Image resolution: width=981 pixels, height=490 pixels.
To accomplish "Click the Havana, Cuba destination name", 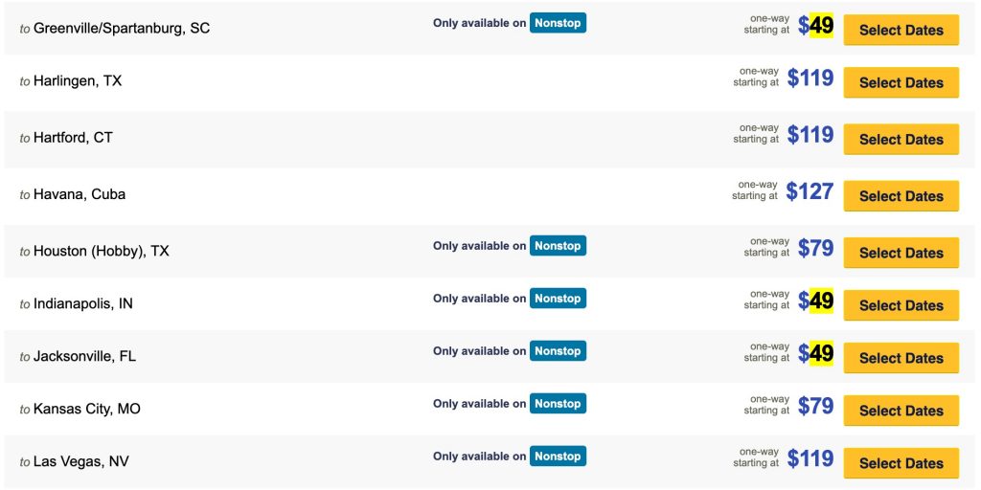I will pyautogui.click(x=80, y=194).
